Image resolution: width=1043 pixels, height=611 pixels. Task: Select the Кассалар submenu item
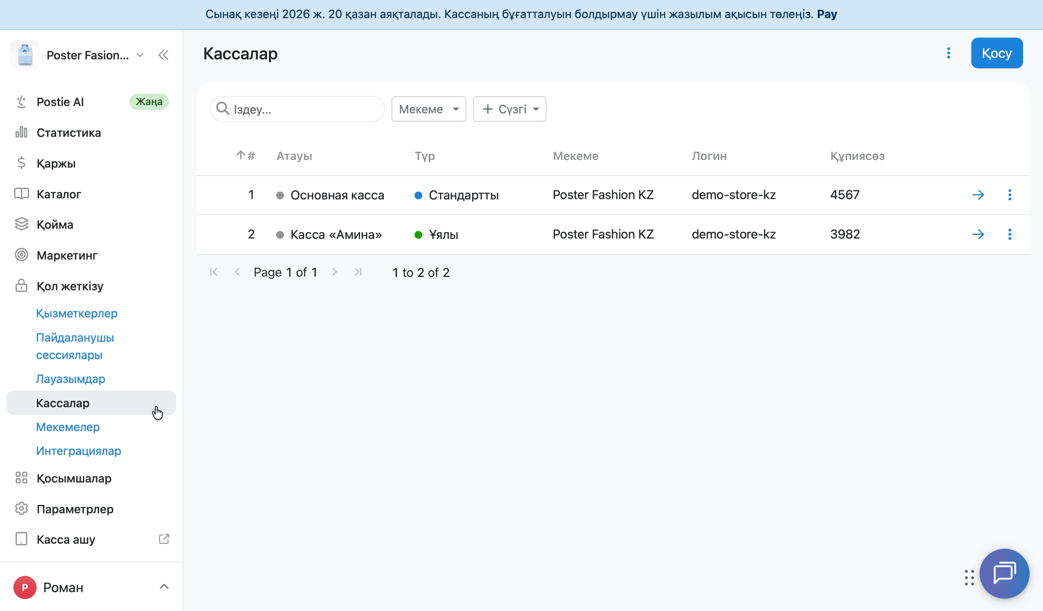click(x=92, y=403)
